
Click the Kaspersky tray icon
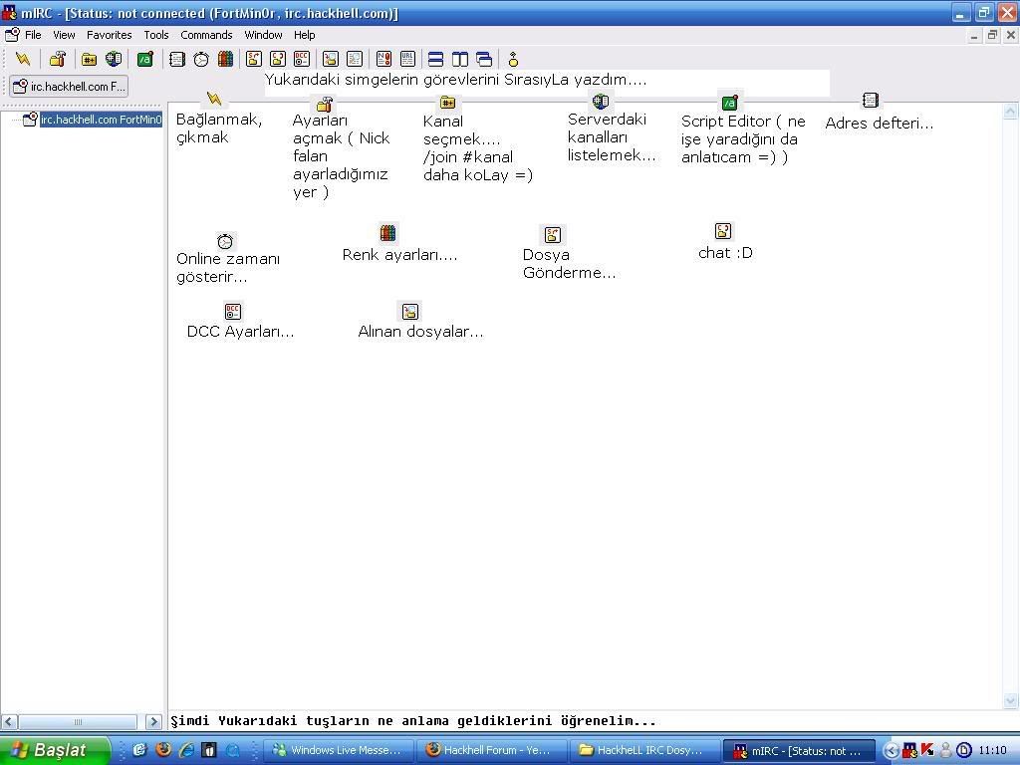coord(927,750)
